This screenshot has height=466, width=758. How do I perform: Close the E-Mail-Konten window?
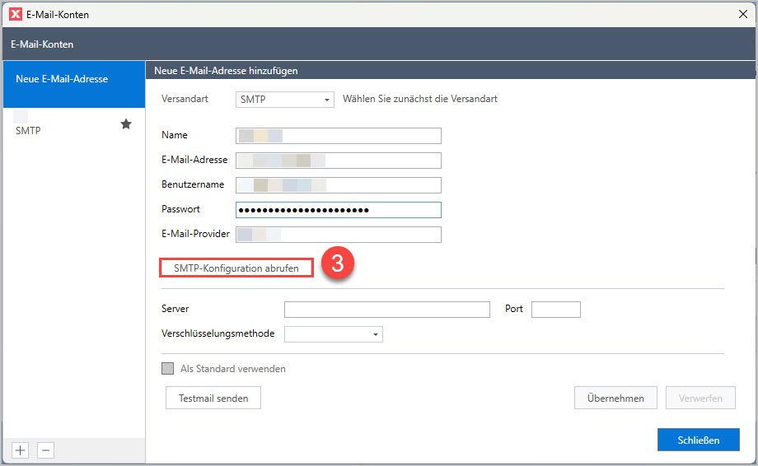tap(742, 14)
